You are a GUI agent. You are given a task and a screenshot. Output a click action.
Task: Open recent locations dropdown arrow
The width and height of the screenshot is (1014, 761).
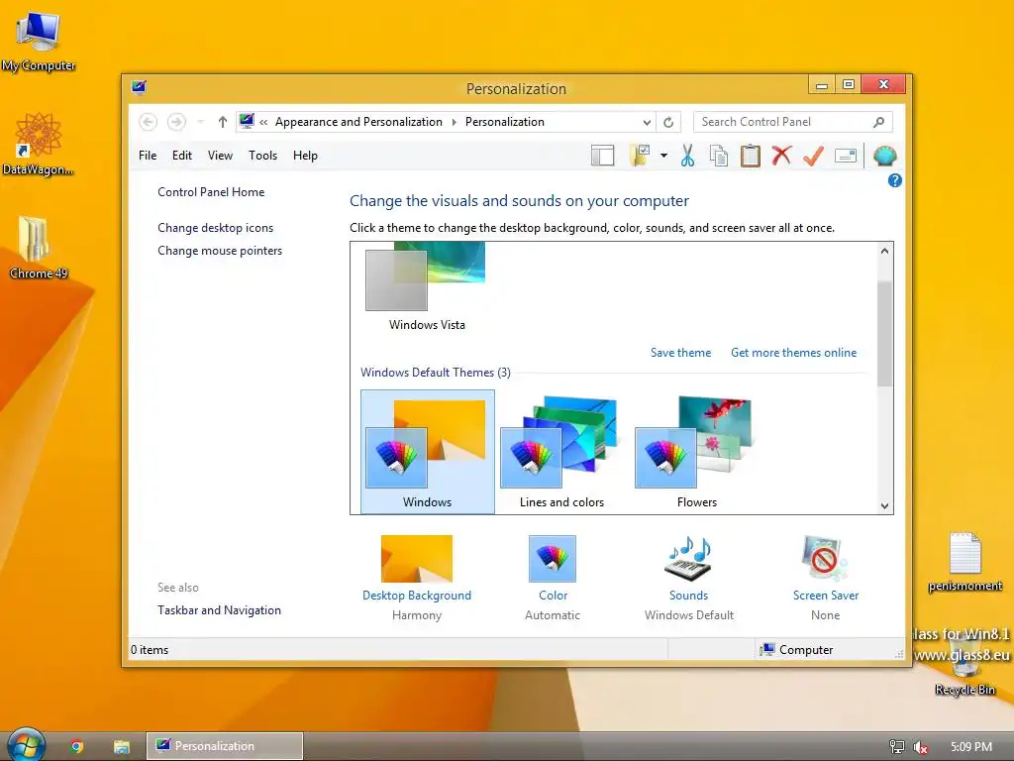(200, 122)
